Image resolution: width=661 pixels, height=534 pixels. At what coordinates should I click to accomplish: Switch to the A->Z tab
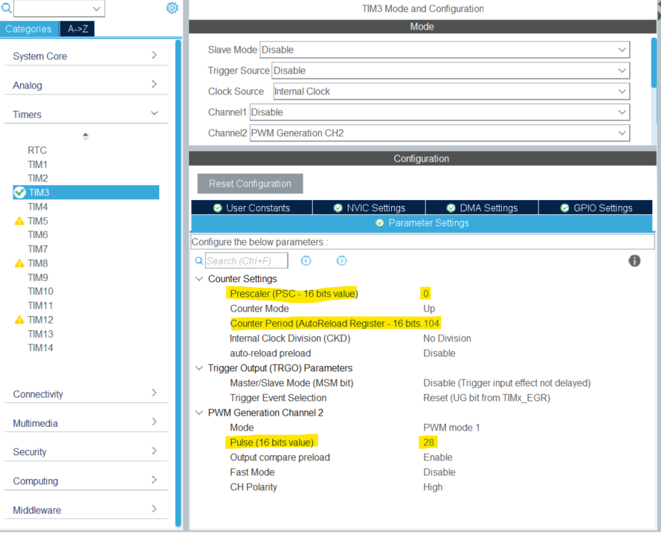[x=77, y=28]
